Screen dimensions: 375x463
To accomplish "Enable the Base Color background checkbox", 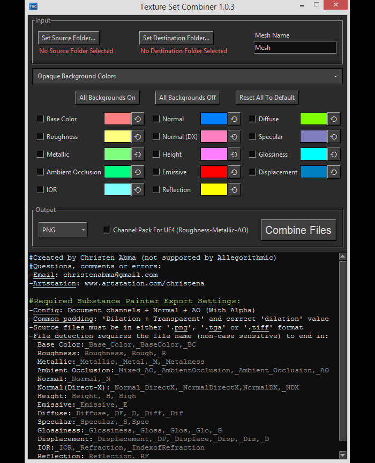I will pyautogui.click(x=40, y=119).
